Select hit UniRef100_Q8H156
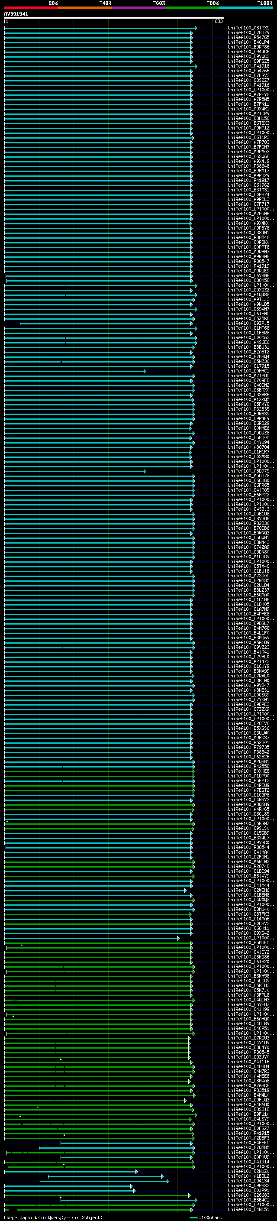Viewport: 277px width, 1221px height. pos(248,119)
